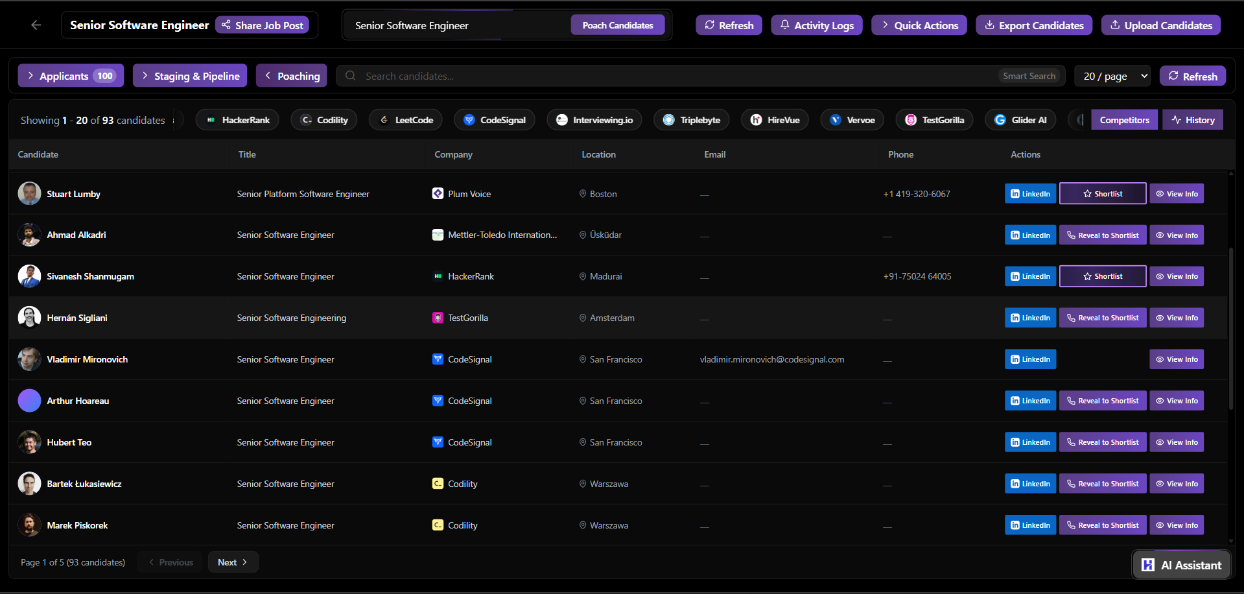Viewport: 1244px width, 594px height.
Task: Toggle the Triplebyte filter chip
Action: 692,120
